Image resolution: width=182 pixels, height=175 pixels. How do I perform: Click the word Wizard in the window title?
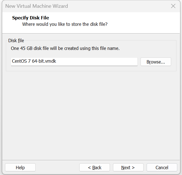(60, 6)
